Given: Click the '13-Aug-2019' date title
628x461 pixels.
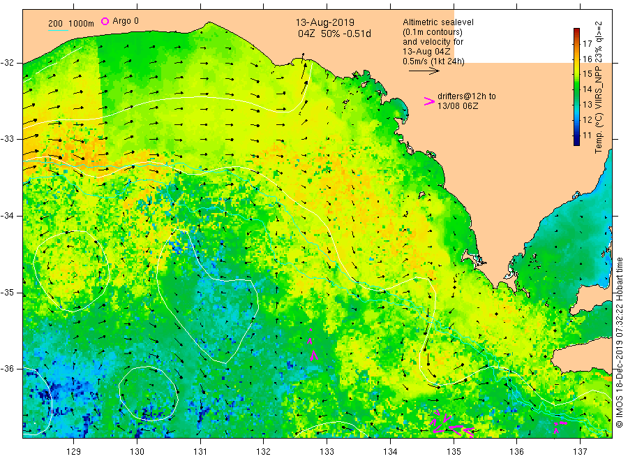Looking at the screenshot, I should [x=324, y=22].
